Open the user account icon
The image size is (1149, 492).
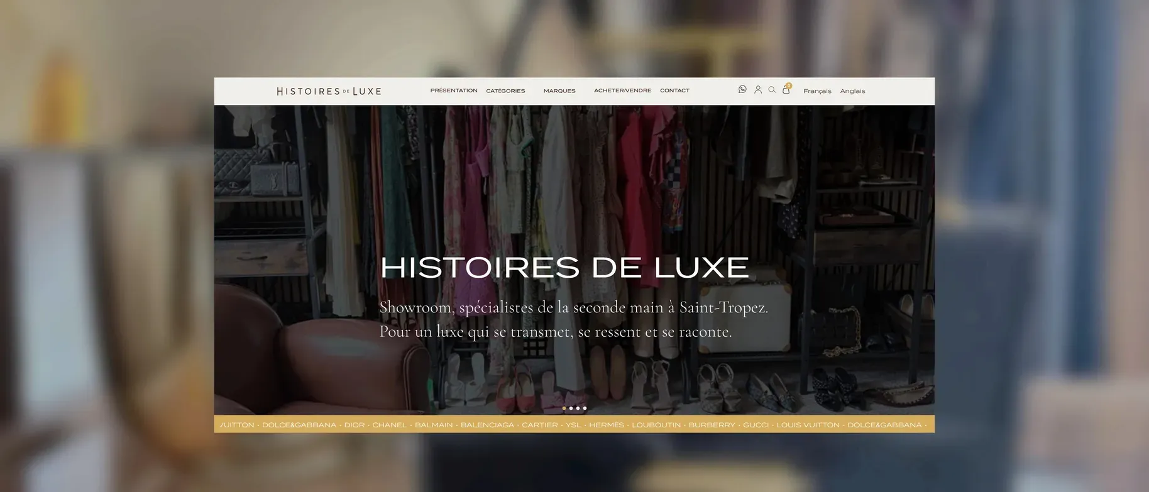[758, 89]
